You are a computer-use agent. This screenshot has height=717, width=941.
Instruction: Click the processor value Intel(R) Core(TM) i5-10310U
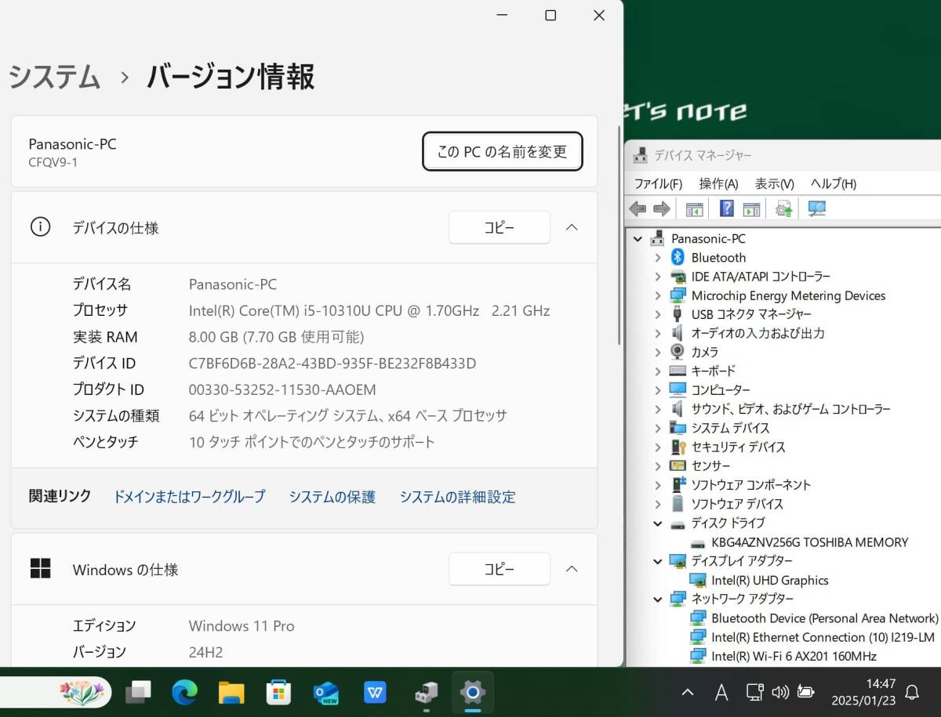(x=369, y=310)
